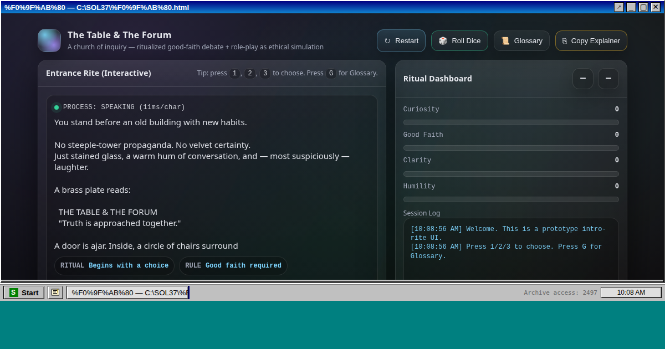This screenshot has height=349, width=665.
Task: Click the rightmost minus button in Ritual Dashboard
Action: coord(608,79)
